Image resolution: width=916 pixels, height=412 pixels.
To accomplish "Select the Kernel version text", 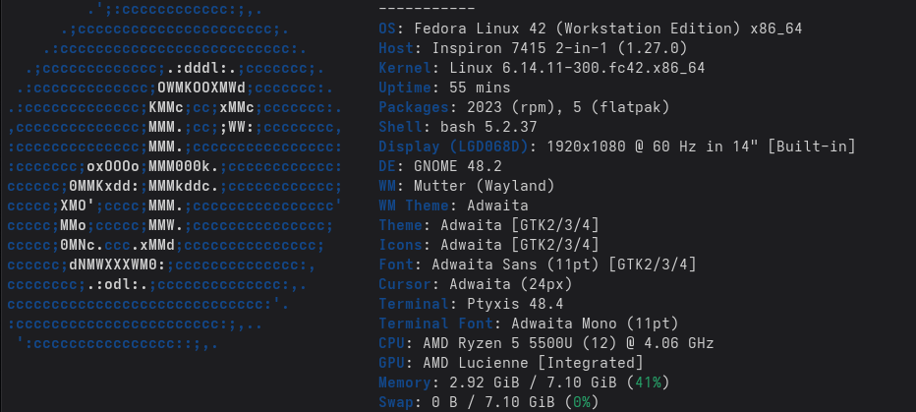I will pos(577,68).
